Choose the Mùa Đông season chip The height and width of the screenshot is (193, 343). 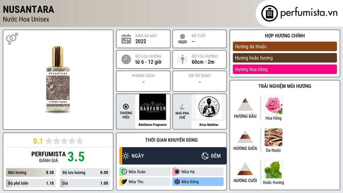coord(198,182)
